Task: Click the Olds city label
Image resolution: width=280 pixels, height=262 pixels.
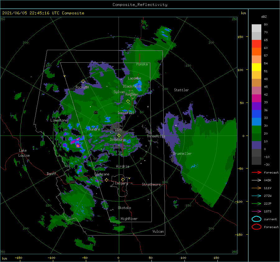Action: click(x=119, y=130)
